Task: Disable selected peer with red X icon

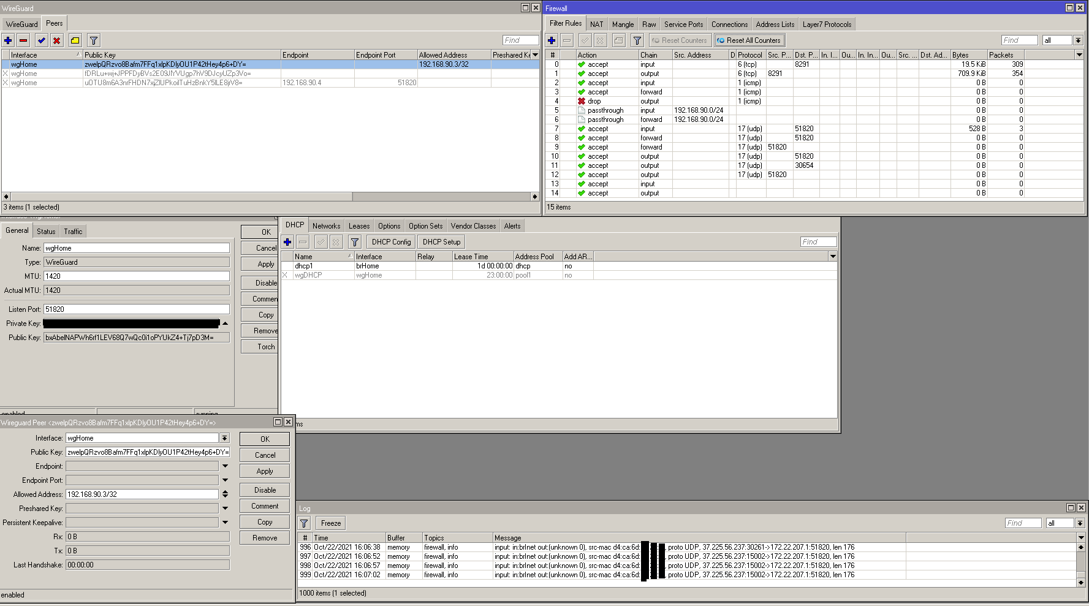Action: 56,40
